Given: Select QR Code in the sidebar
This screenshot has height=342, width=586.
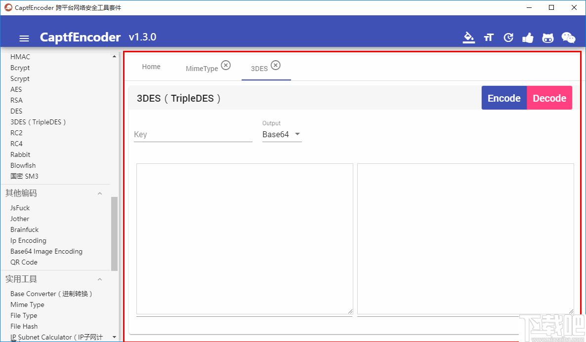Looking at the screenshot, I should (24, 262).
